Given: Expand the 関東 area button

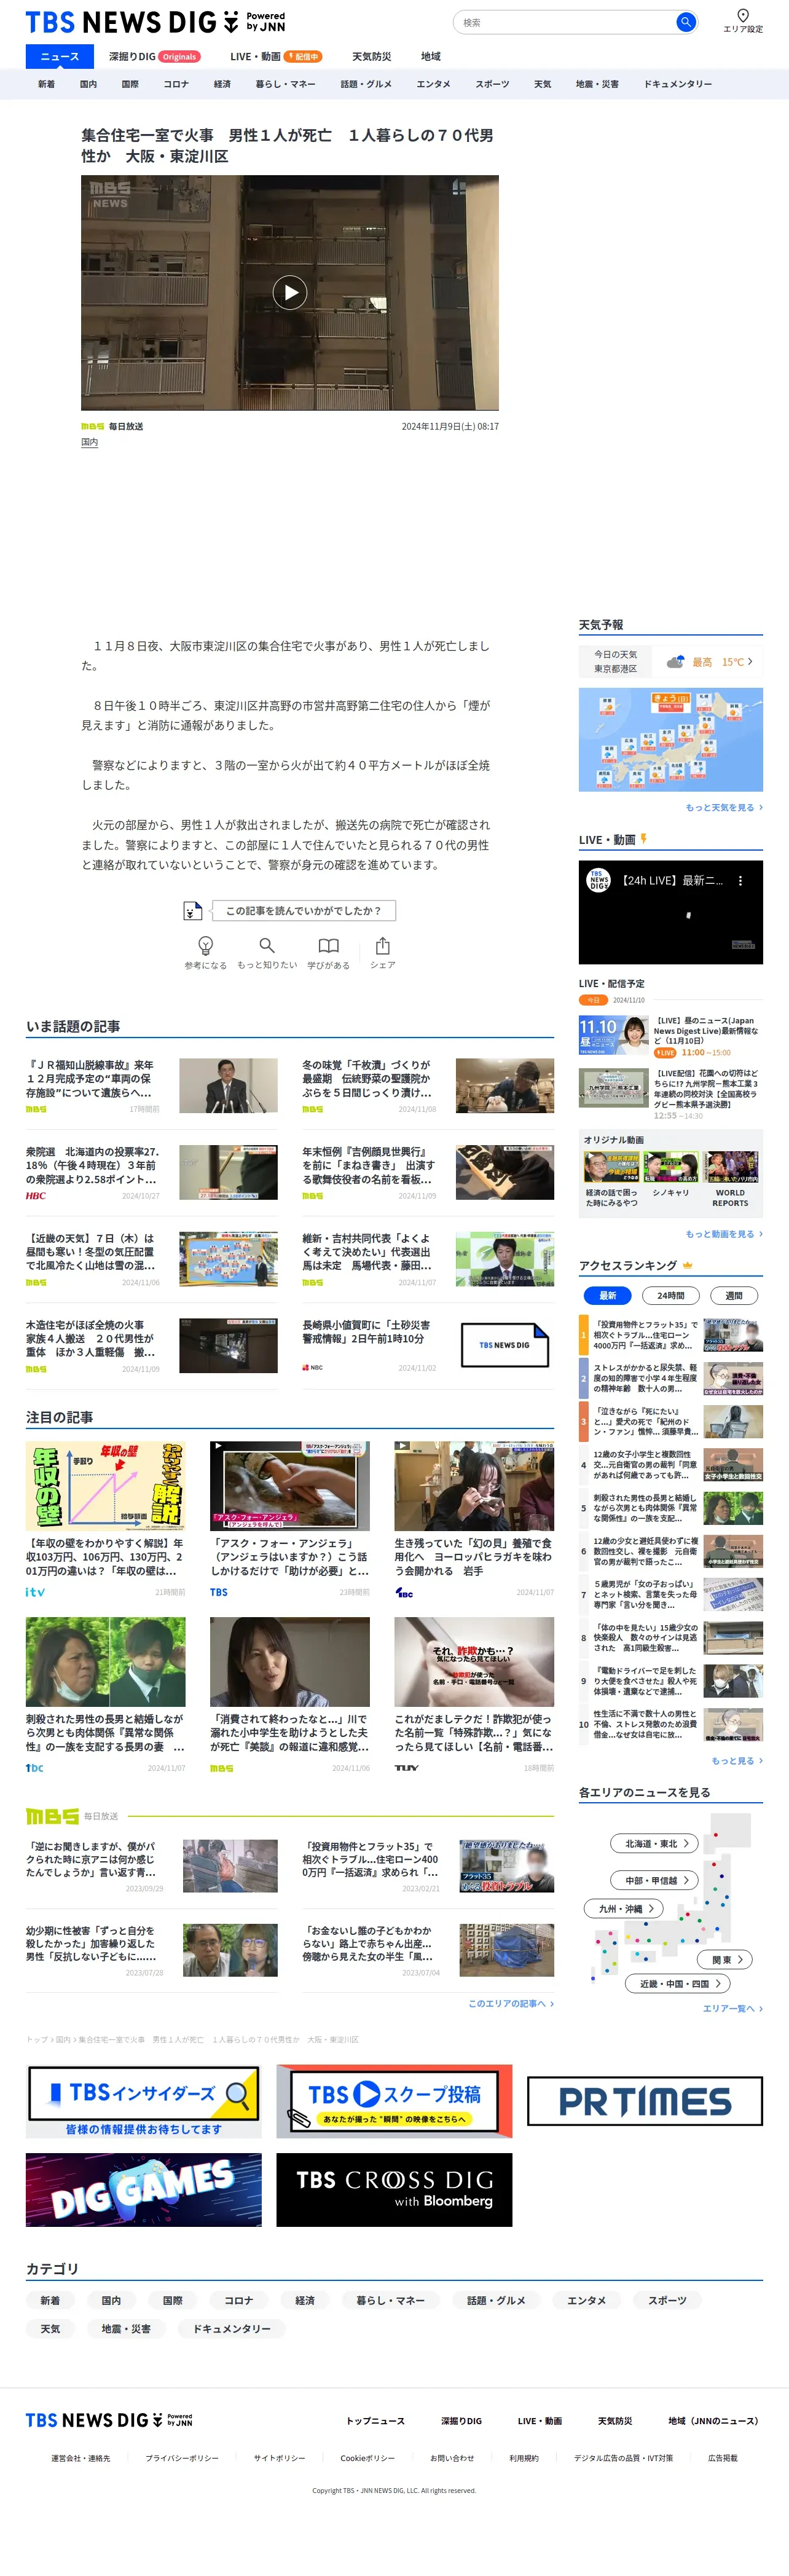Looking at the screenshot, I should pyautogui.click(x=725, y=1959).
